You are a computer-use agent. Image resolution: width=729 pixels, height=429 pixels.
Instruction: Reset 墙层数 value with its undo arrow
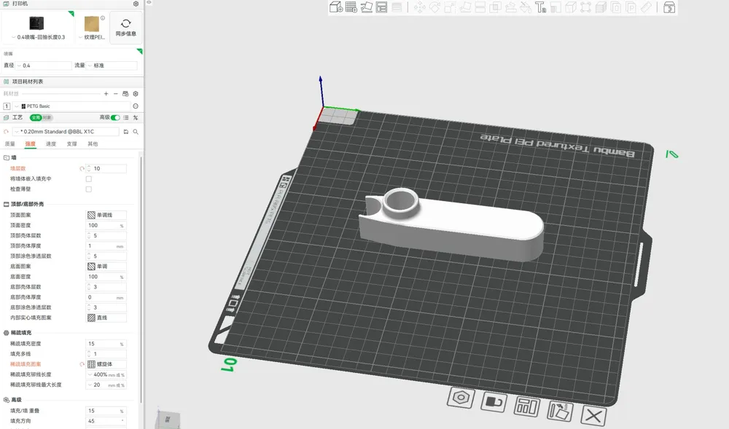[x=82, y=168]
